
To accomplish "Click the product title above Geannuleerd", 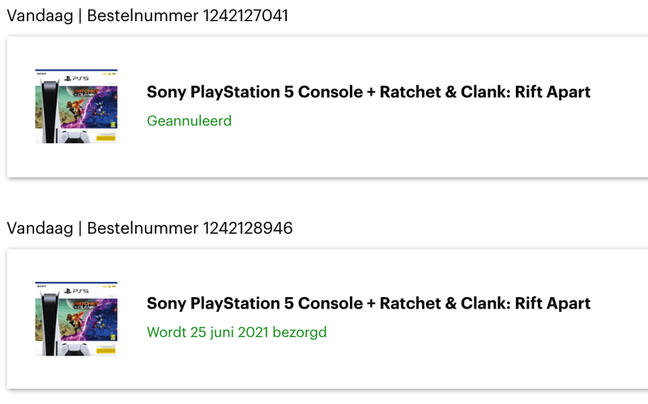I will coord(369,91).
